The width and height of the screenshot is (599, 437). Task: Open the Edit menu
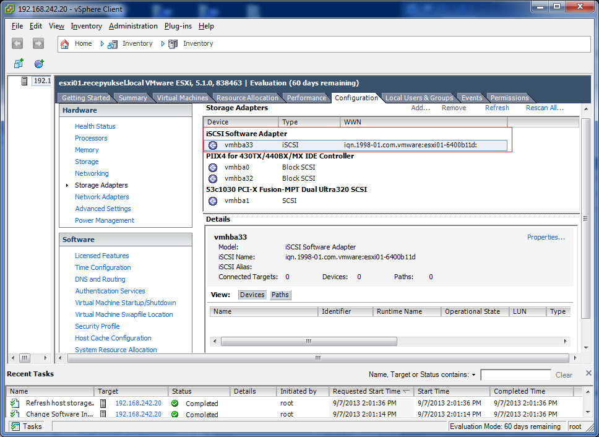(x=36, y=26)
